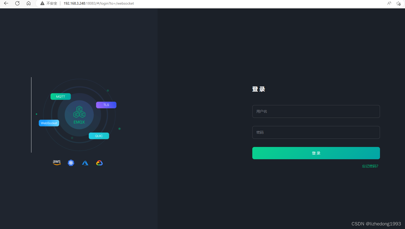The height and width of the screenshot is (229, 405).
Task: Click the MQTT protocol badge
Action: click(61, 97)
